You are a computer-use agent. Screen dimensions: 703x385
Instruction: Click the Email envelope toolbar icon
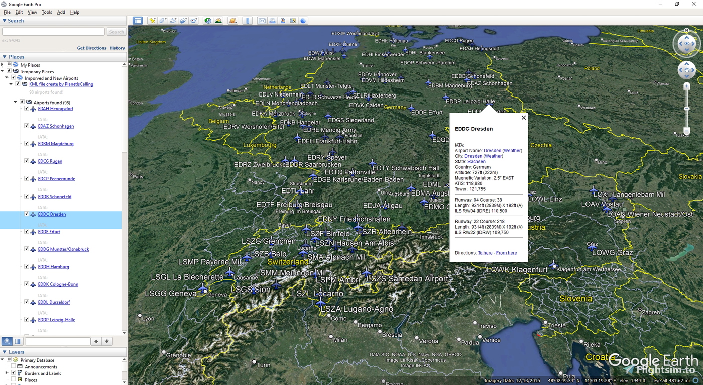pos(262,21)
